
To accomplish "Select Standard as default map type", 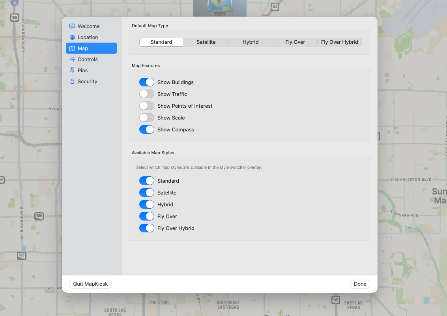I will click(161, 42).
